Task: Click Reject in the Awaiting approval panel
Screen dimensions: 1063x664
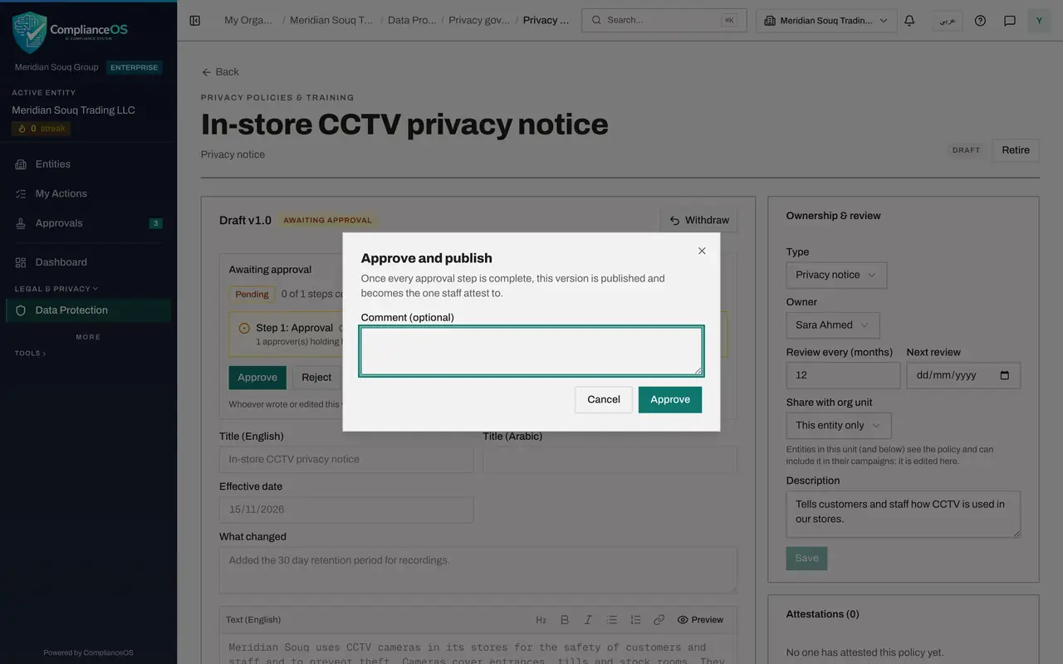Action: click(316, 378)
